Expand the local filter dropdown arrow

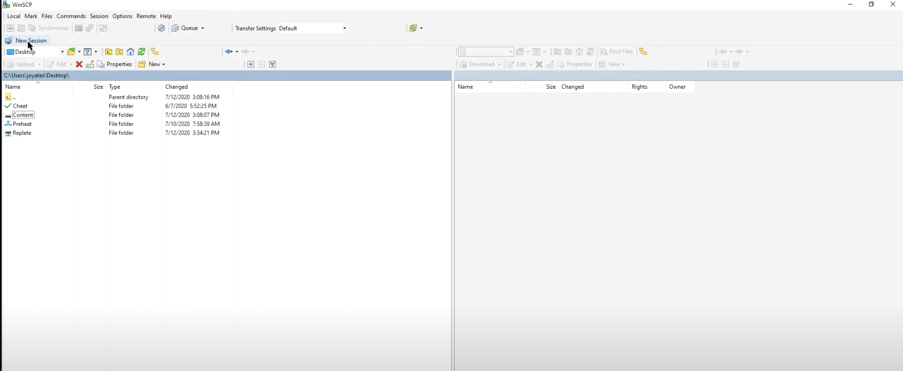(x=96, y=52)
